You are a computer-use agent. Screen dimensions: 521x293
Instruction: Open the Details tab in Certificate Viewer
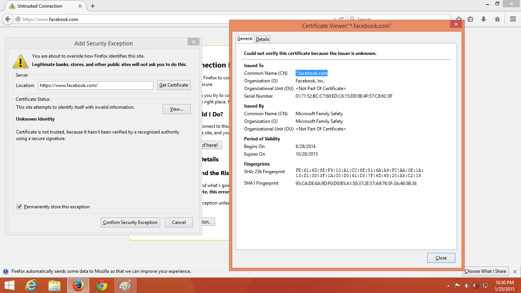[x=262, y=39]
